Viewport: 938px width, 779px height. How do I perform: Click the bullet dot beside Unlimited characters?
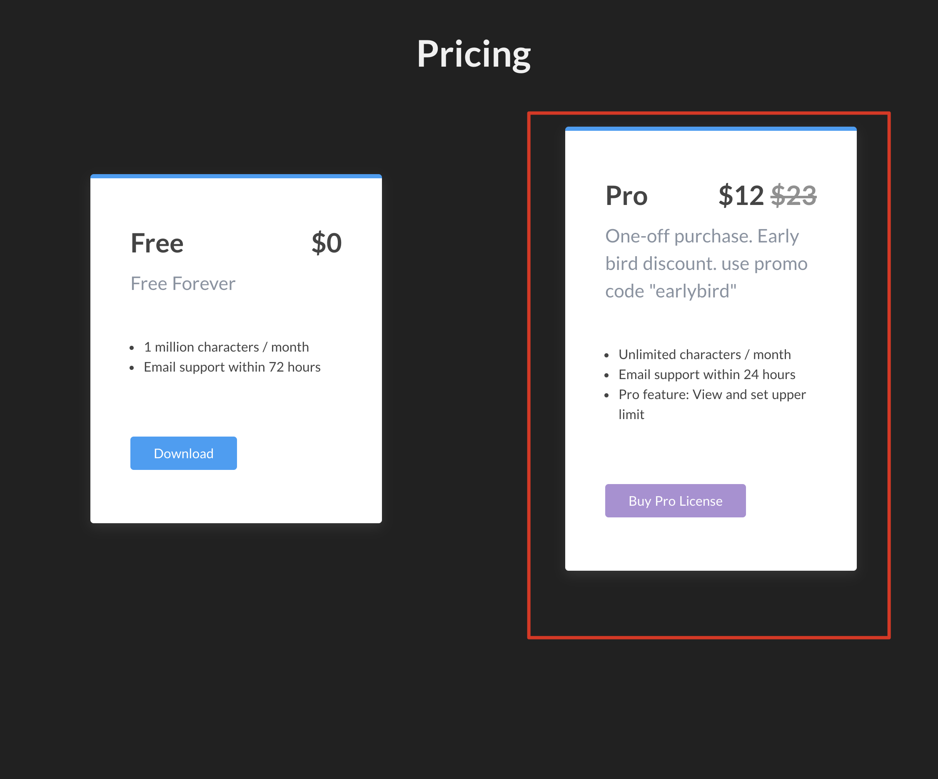[606, 356]
